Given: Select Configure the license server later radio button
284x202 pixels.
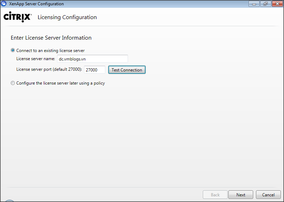Looking at the screenshot, I should tap(13, 83).
